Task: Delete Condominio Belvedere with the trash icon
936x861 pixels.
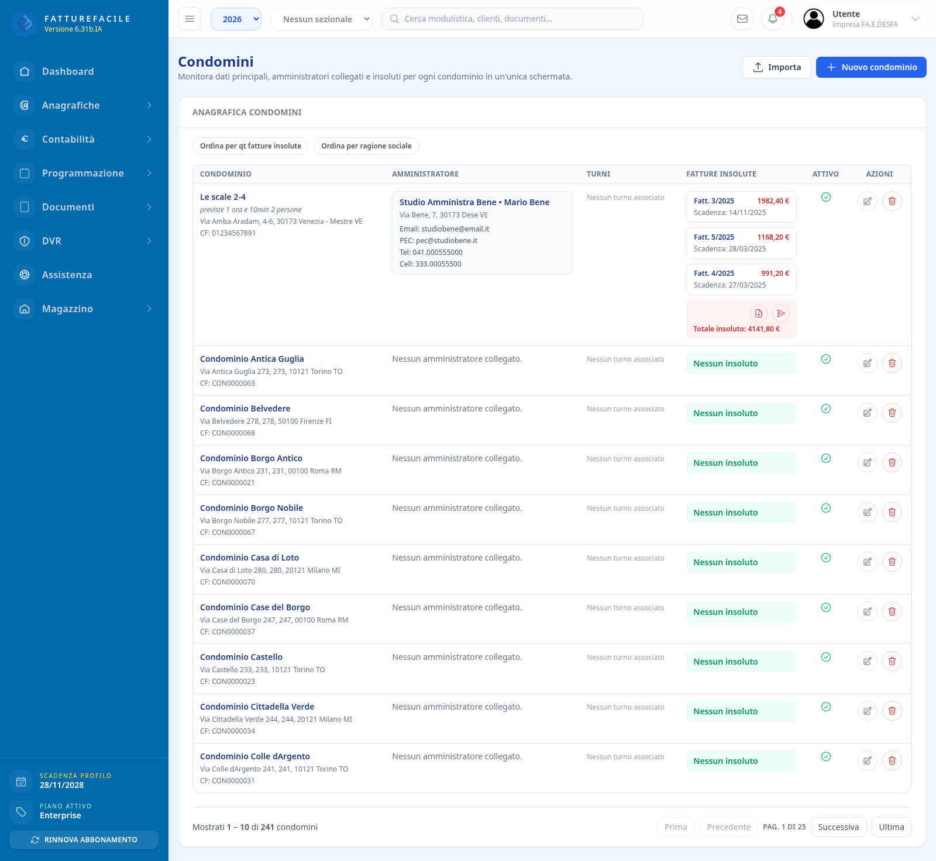Action: coord(892,413)
